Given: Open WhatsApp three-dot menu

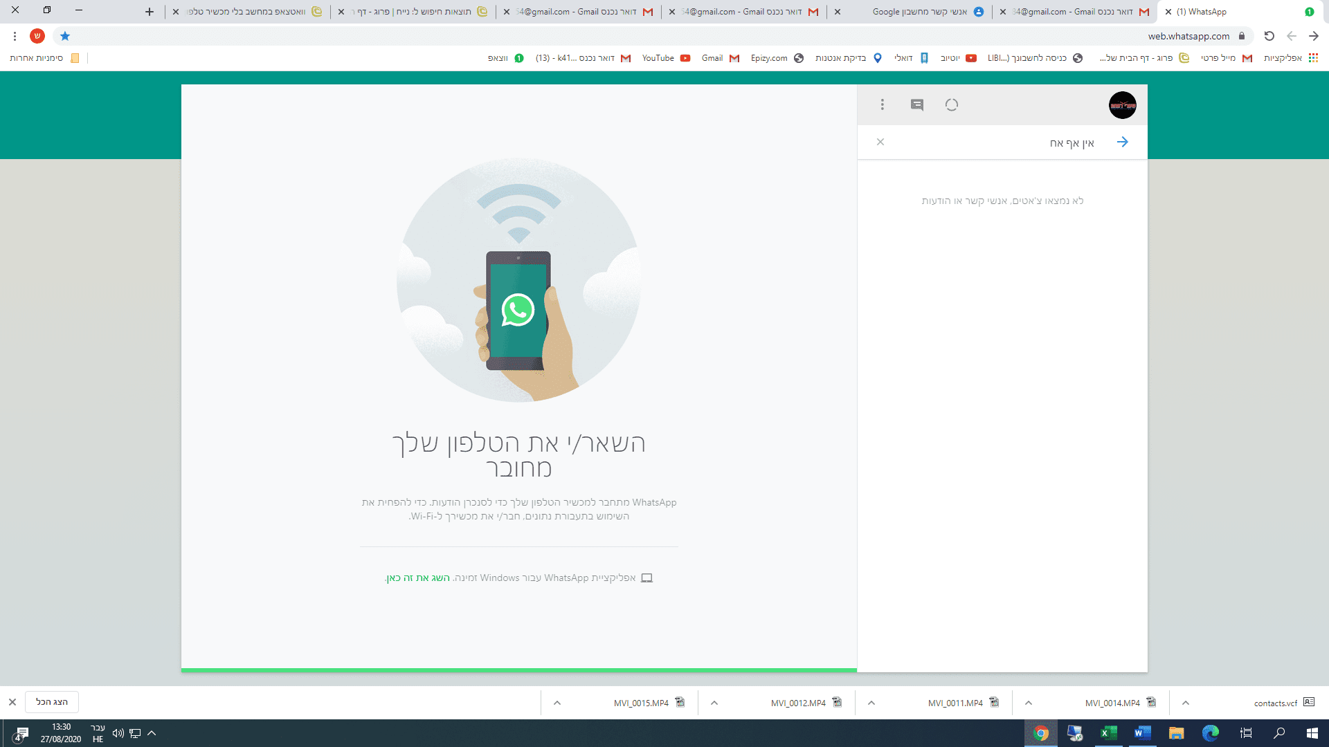Looking at the screenshot, I should (x=882, y=105).
